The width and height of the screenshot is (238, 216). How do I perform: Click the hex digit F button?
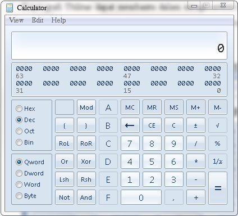pos(108,197)
